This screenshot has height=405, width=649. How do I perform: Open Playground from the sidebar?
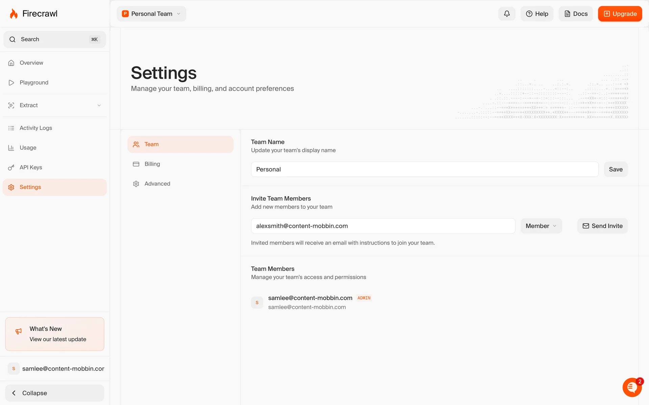[34, 83]
